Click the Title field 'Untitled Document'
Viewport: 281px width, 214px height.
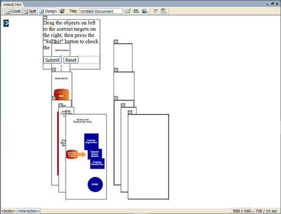(101, 11)
